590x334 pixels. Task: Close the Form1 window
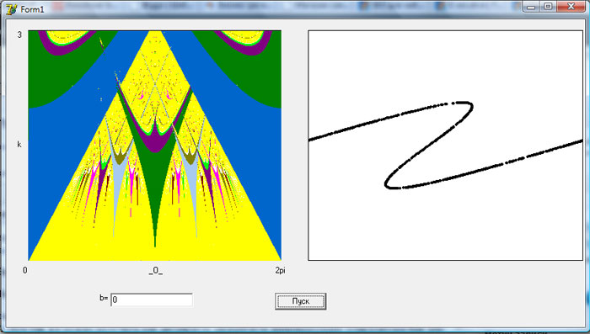571,7
